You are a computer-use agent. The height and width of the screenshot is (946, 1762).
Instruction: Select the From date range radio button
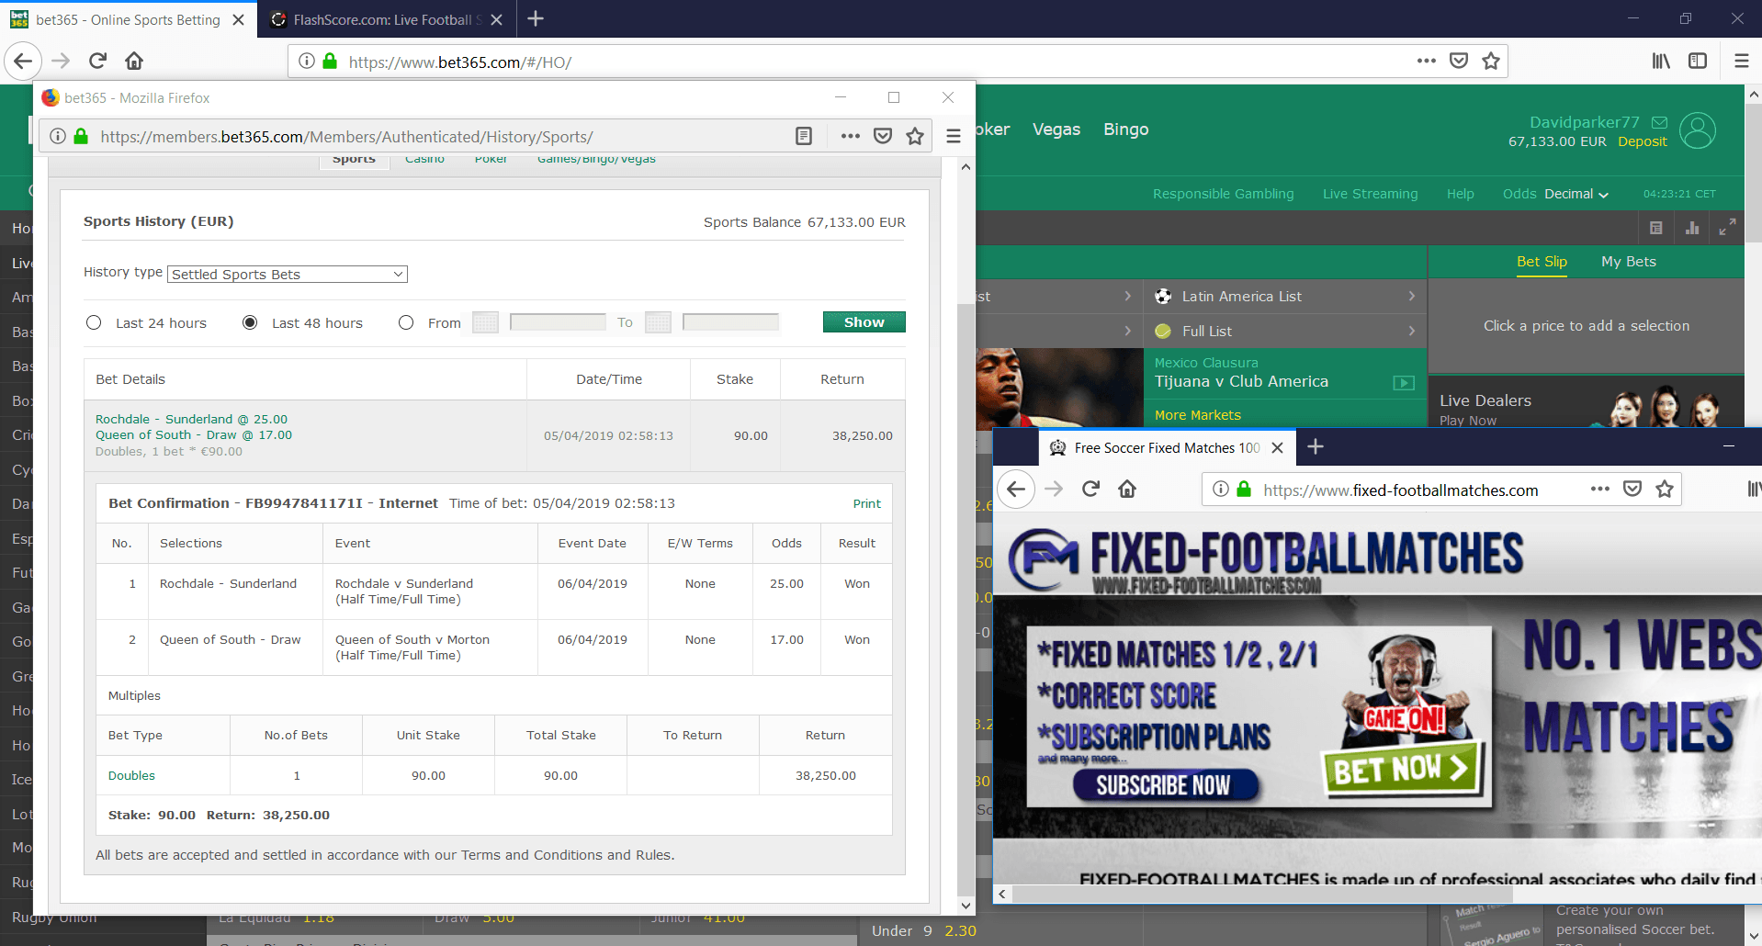pos(406,322)
